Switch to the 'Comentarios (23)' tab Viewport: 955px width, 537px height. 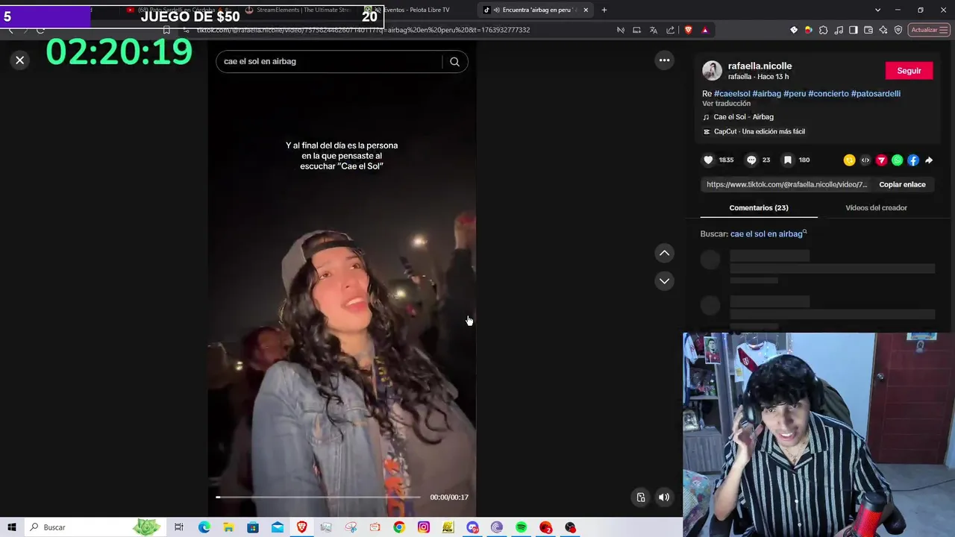pos(759,208)
